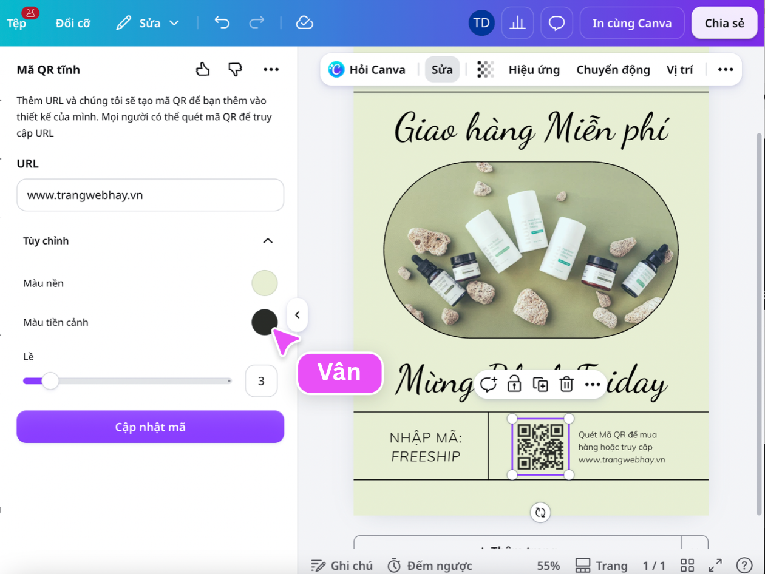The image size is (765, 574).
Task: Select the QR code image on canvas
Action: 540,447
